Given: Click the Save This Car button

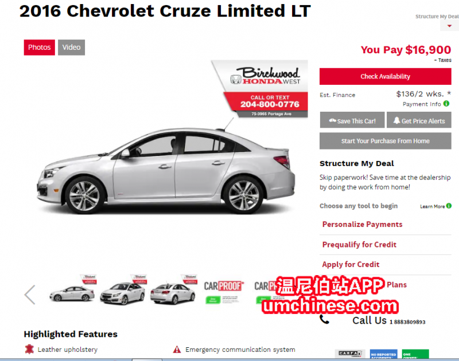Looking at the screenshot, I should 352,120.
